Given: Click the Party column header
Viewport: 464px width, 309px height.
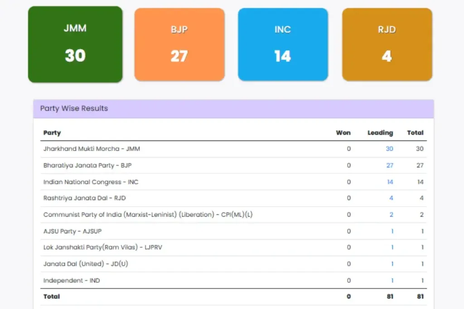Looking at the screenshot, I should (x=52, y=133).
